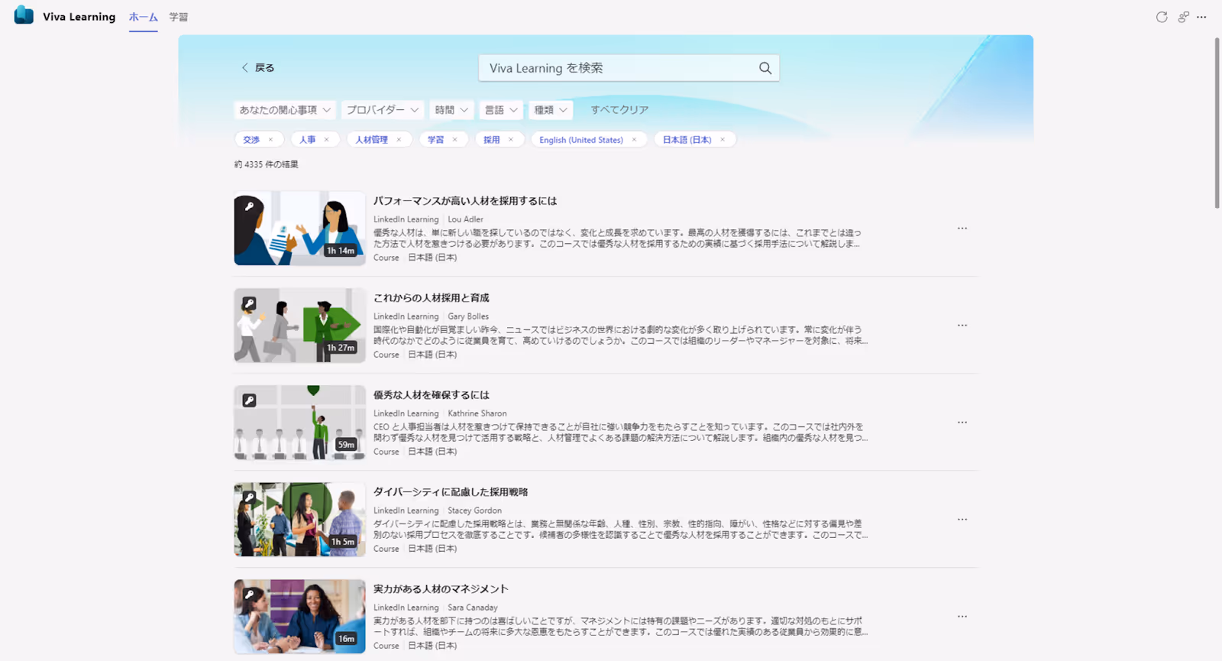Remove the 人材管理 filter chip
Screen dimensions: 1222x661
point(399,140)
